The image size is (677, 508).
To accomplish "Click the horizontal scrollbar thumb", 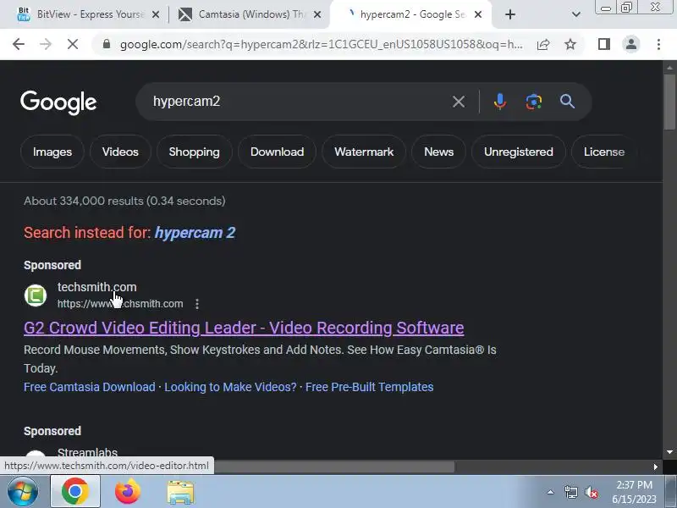I will tap(334, 467).
